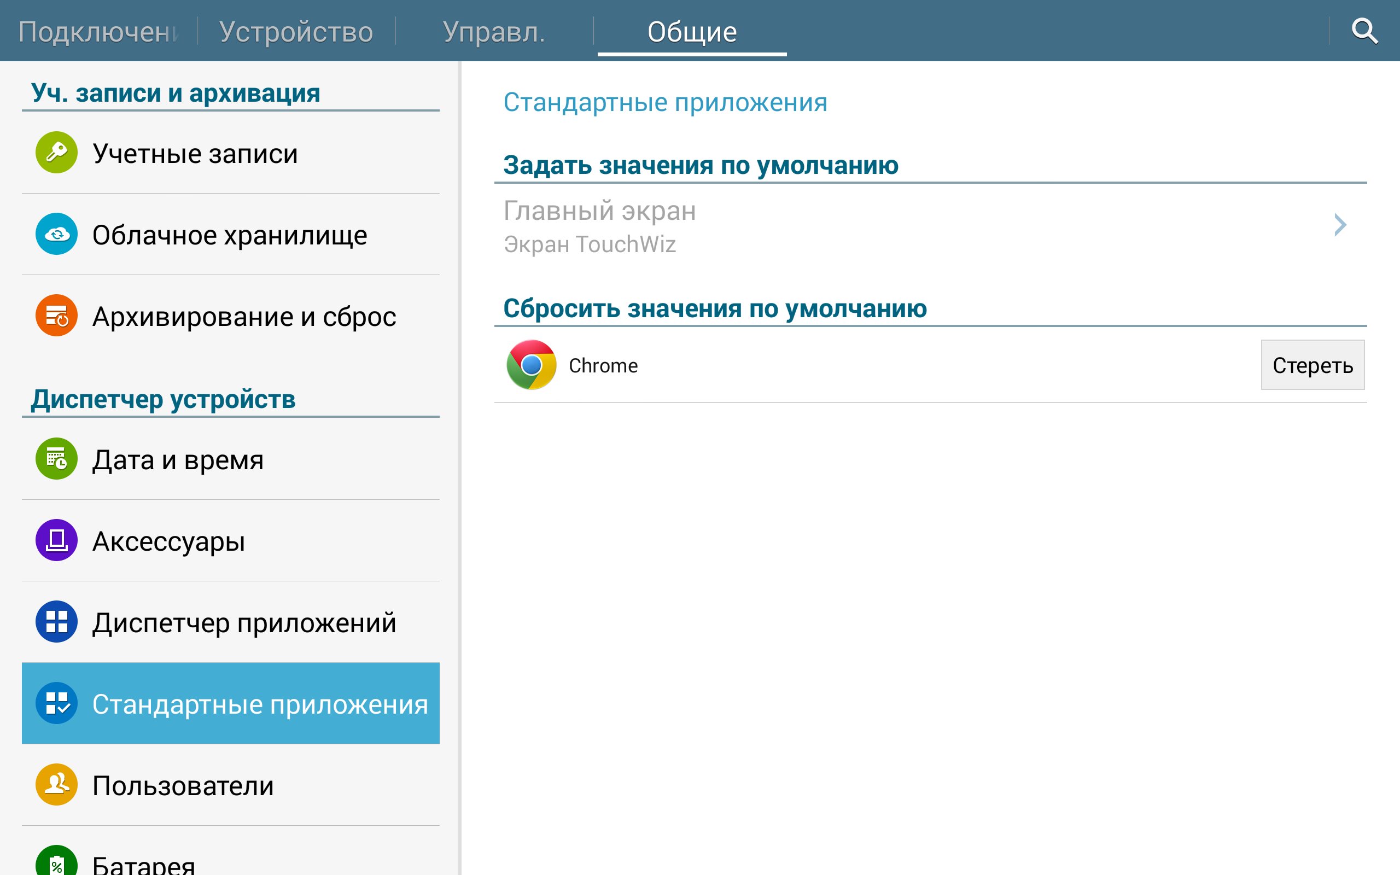Tap the yellow Users icon

point(56,785)
